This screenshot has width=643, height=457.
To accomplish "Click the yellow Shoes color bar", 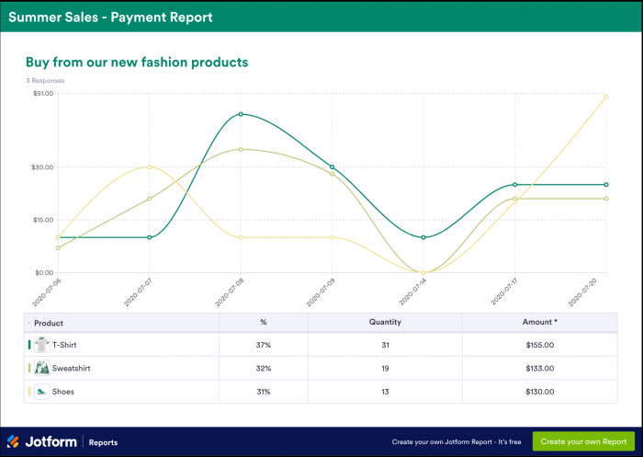I will 29,392.
